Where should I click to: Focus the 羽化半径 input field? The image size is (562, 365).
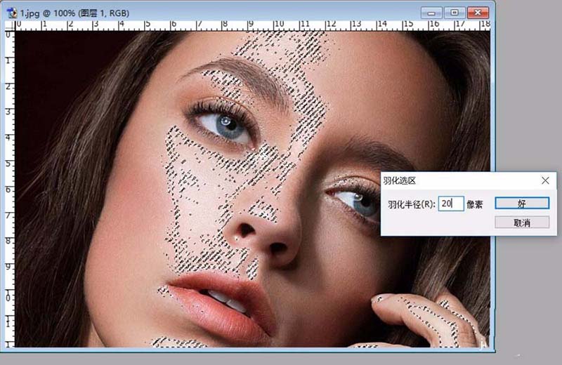click(451, 204)
